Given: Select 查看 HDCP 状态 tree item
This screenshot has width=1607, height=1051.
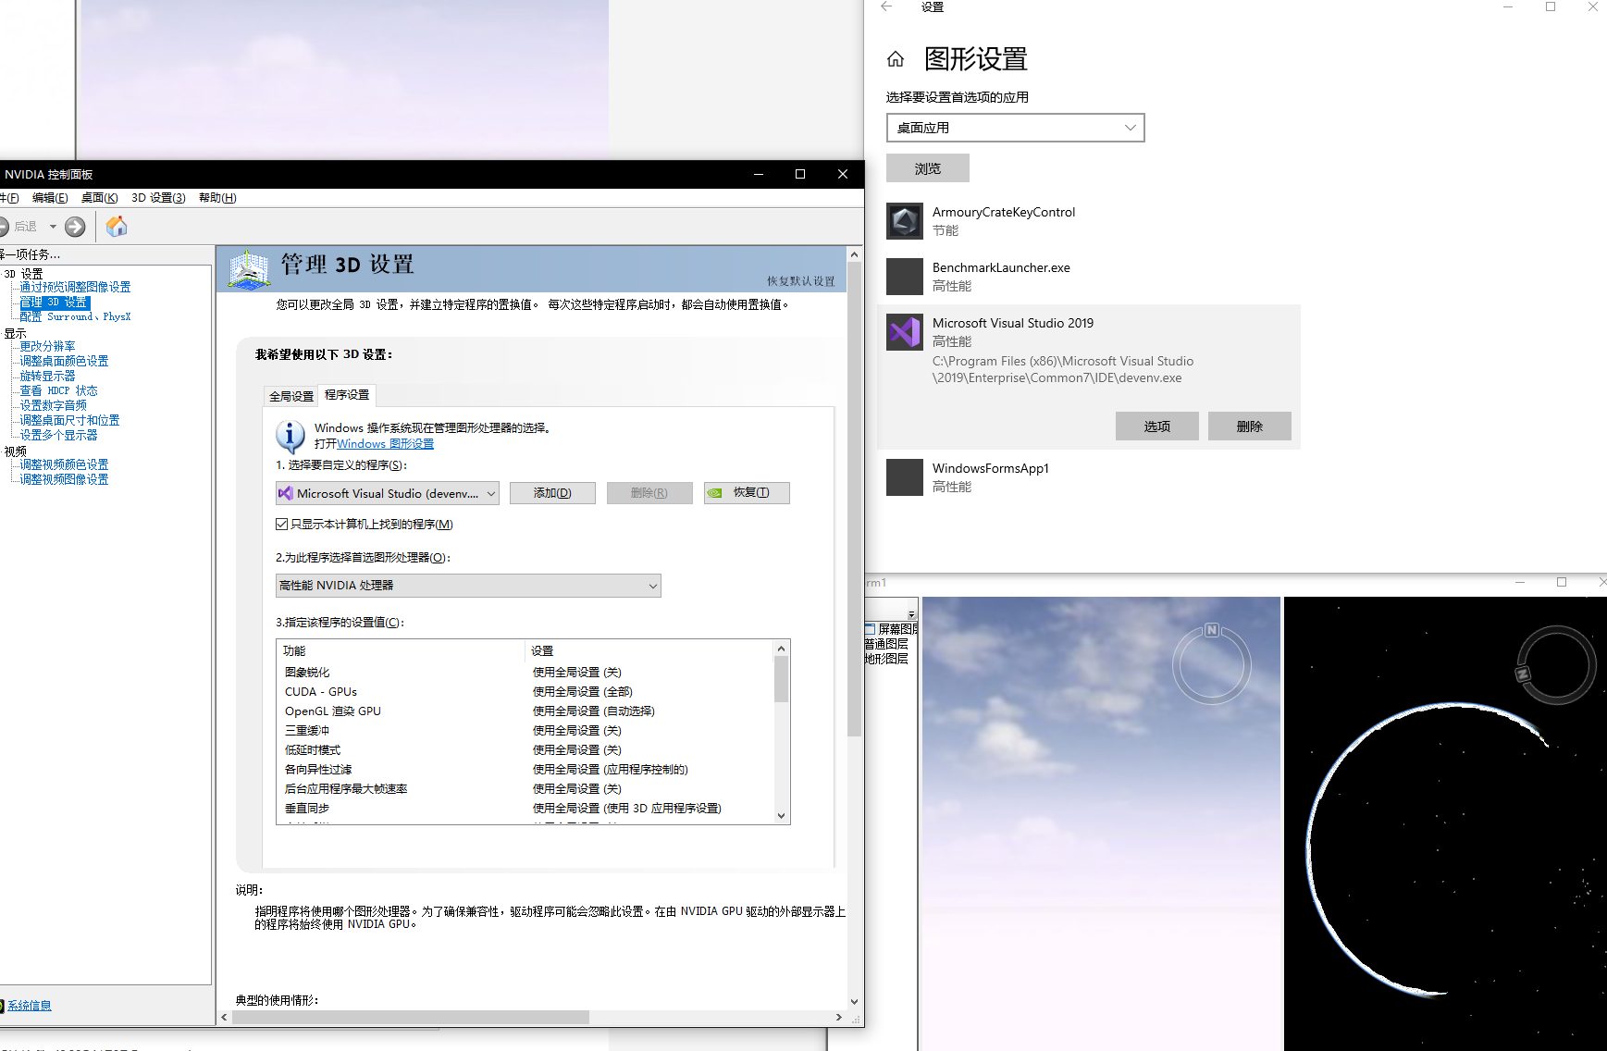Looking at the screenshot, I should [58, 391].
